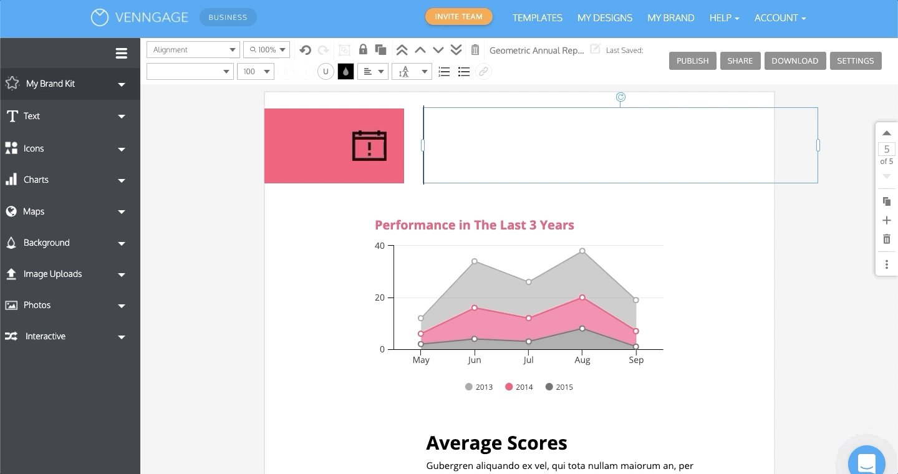Click the Download button
The image size is (898, 474).
(794, 60)
